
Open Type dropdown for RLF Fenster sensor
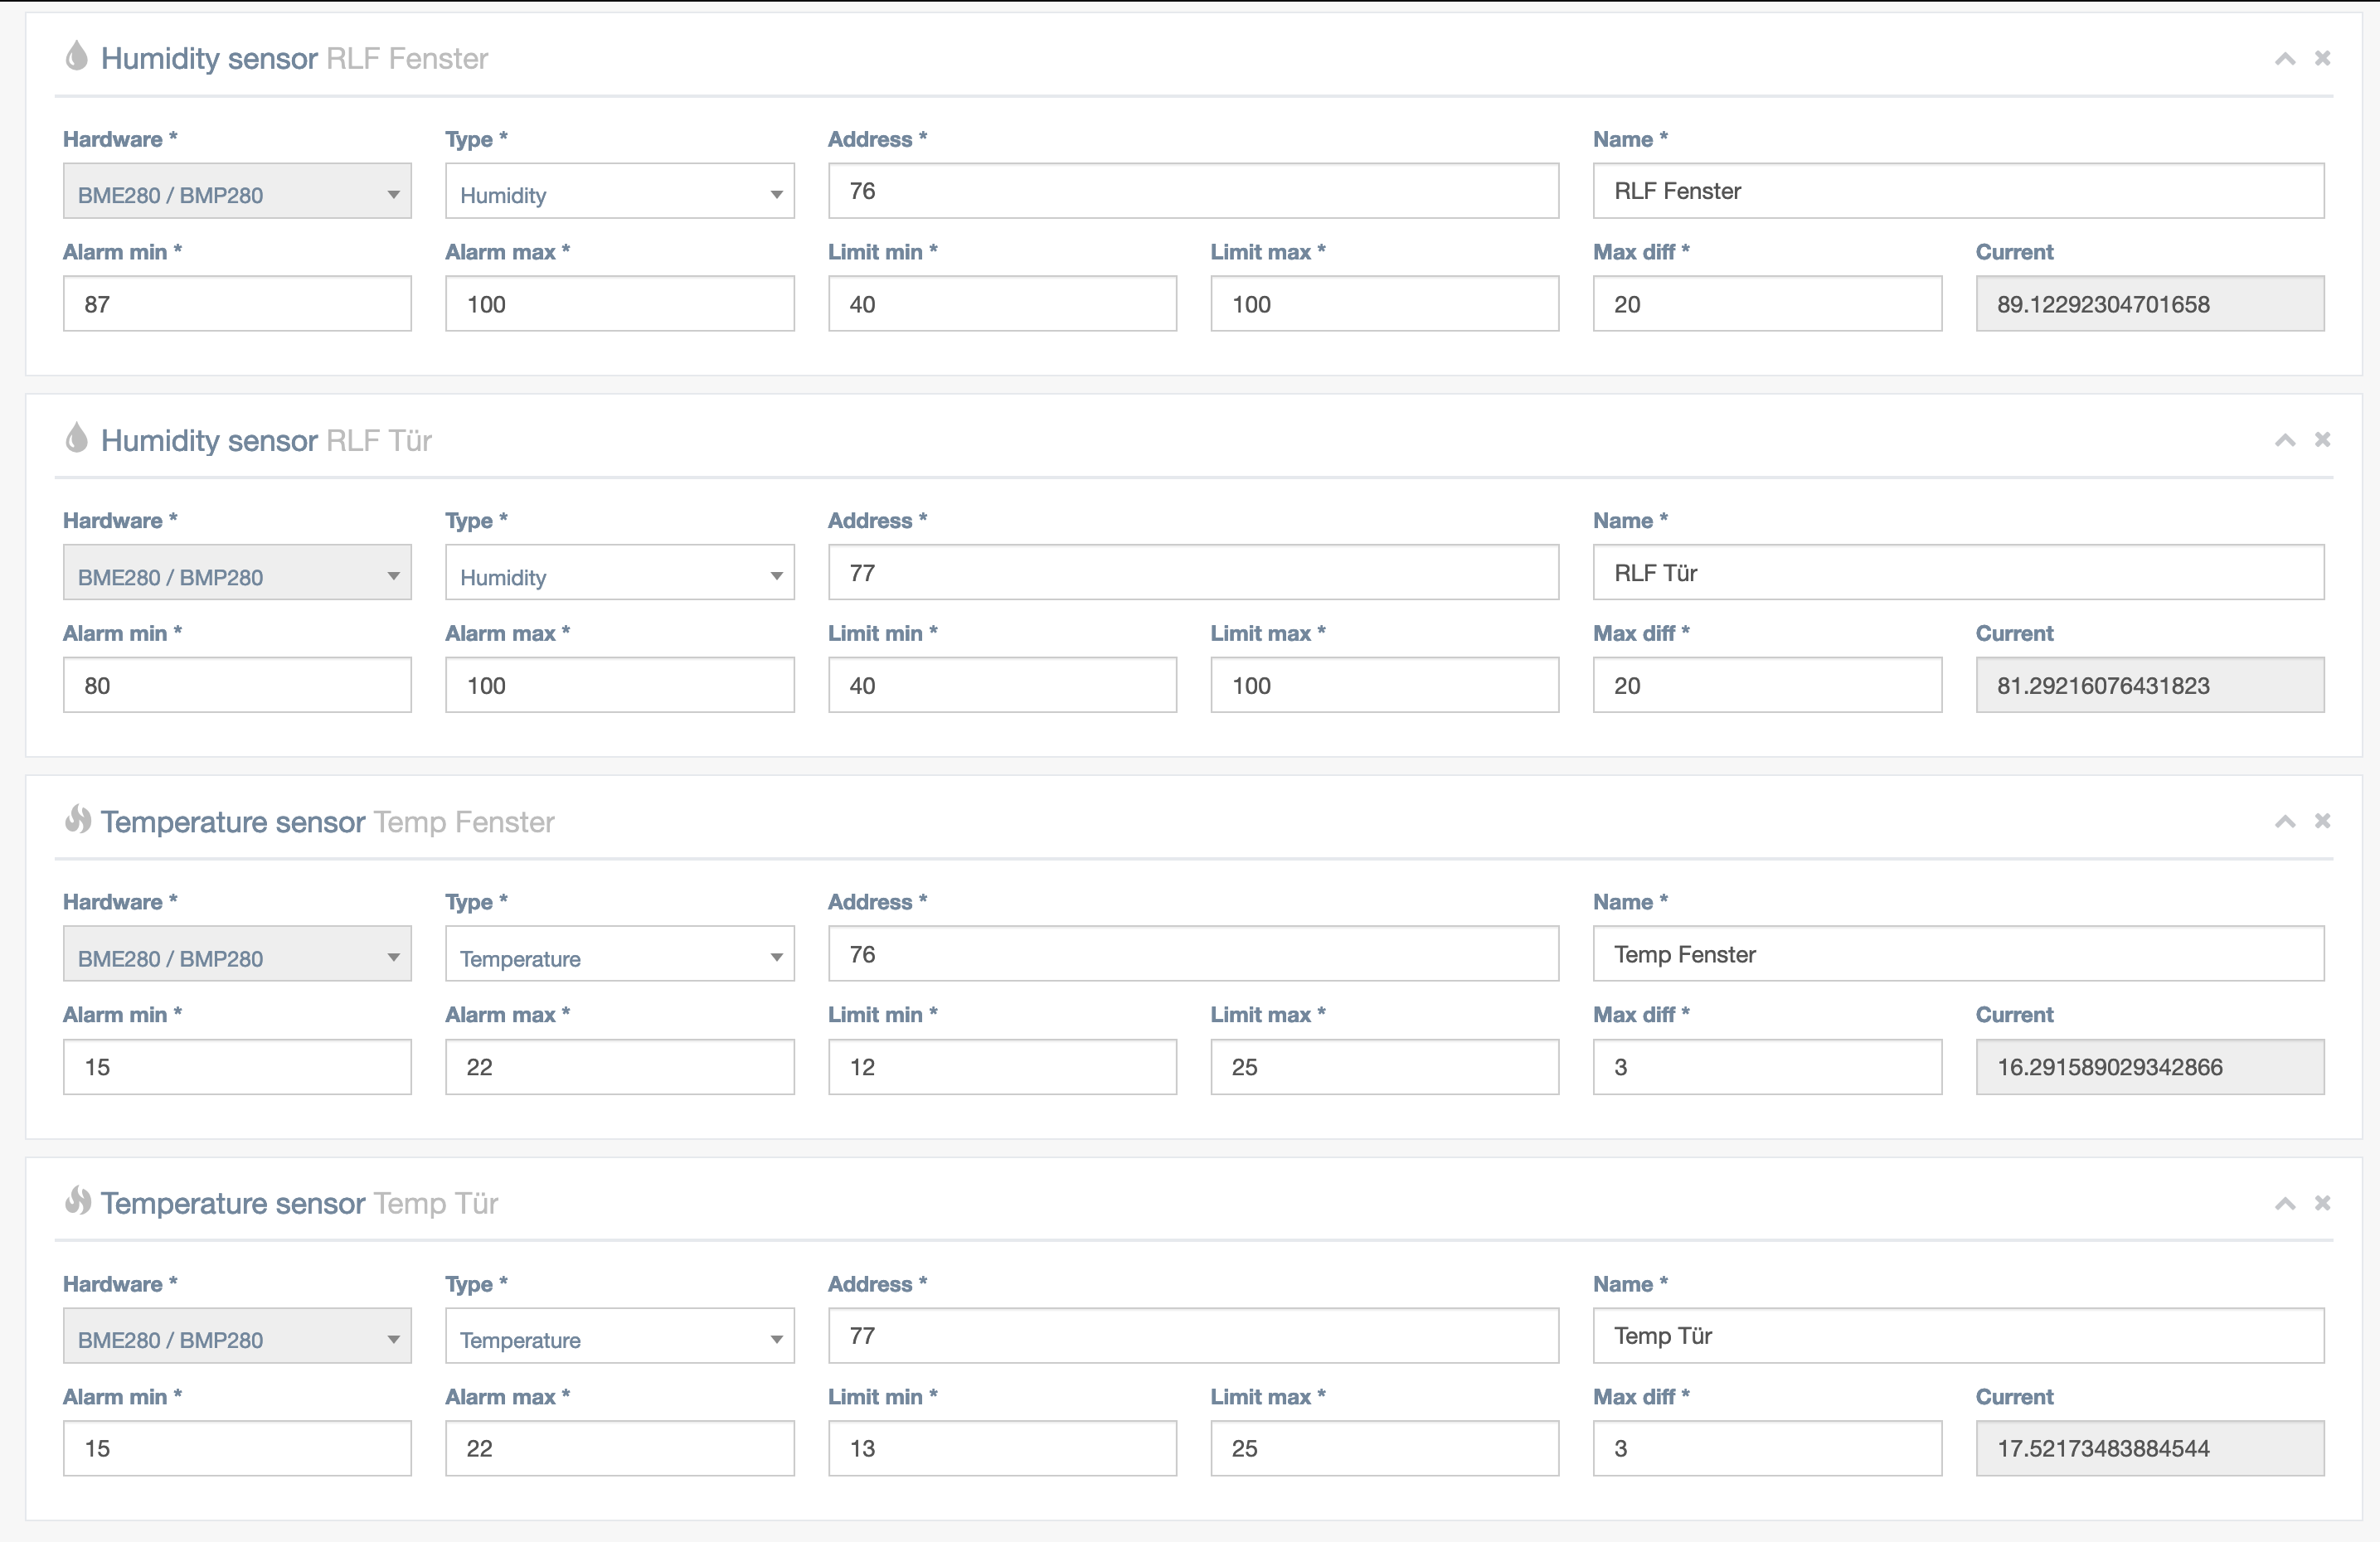[619, 192]
